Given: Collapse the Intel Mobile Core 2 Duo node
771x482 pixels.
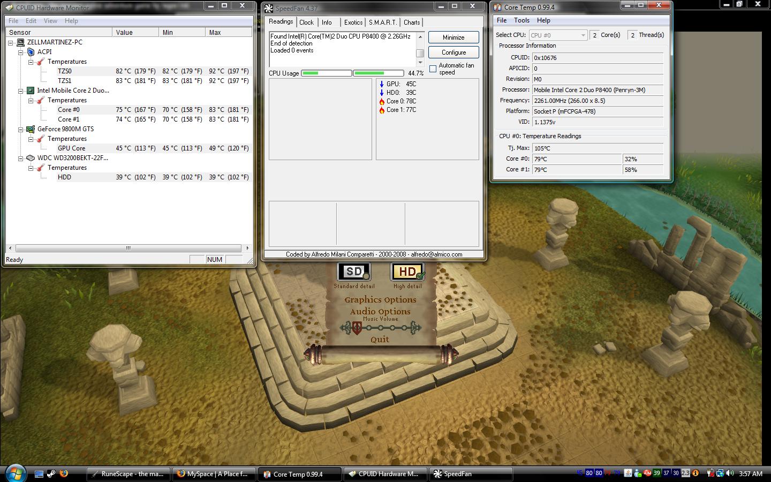Looking at the screenshot, I should (21, 91).
